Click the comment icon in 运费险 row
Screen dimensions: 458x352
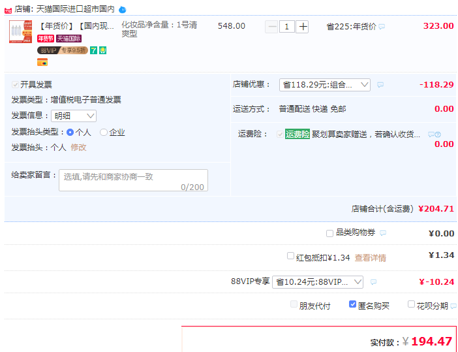(431, 135)
